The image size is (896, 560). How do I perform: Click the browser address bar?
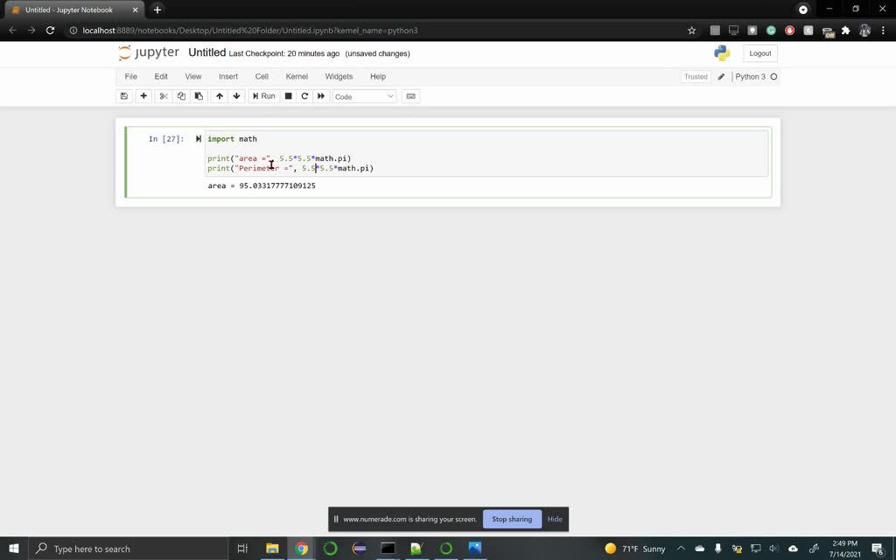(262, 29)
